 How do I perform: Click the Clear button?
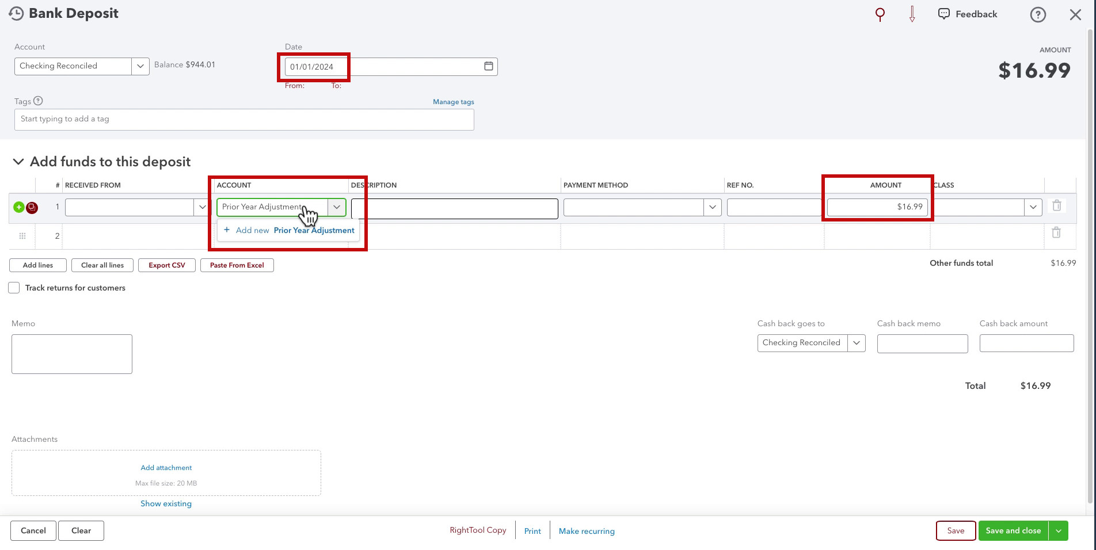pyautogui.click(x=81, y=530)
